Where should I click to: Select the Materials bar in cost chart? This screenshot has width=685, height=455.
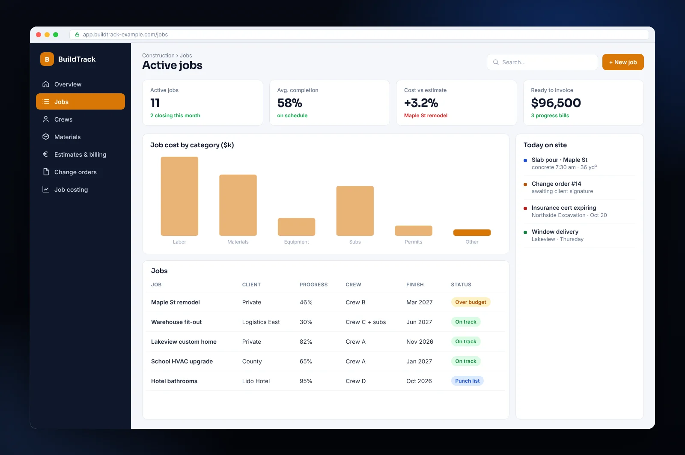pyautogui.click(x=238, y=205)
